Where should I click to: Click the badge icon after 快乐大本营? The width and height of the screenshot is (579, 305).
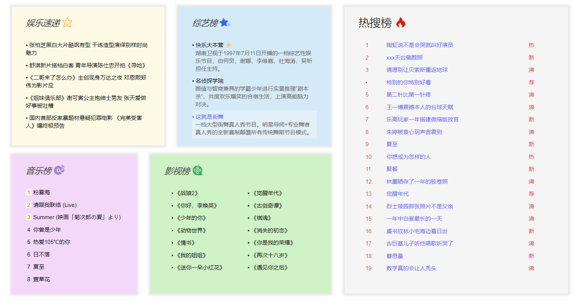pos(229,44)
